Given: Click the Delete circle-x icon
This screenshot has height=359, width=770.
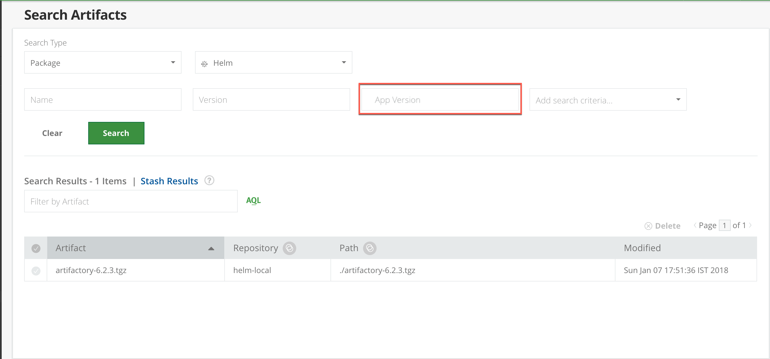Looking at the screenshot, I should (x=648, y=226).
